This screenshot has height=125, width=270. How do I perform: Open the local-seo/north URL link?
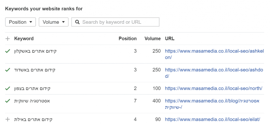point(214,89)
